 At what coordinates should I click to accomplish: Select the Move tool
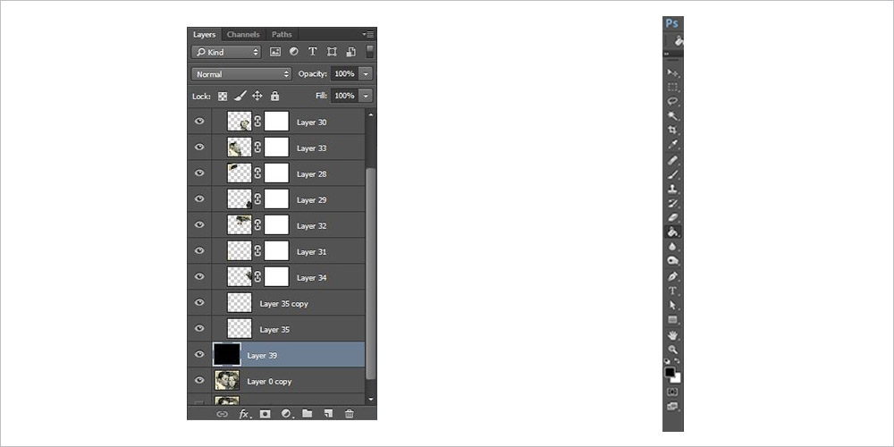673,73
